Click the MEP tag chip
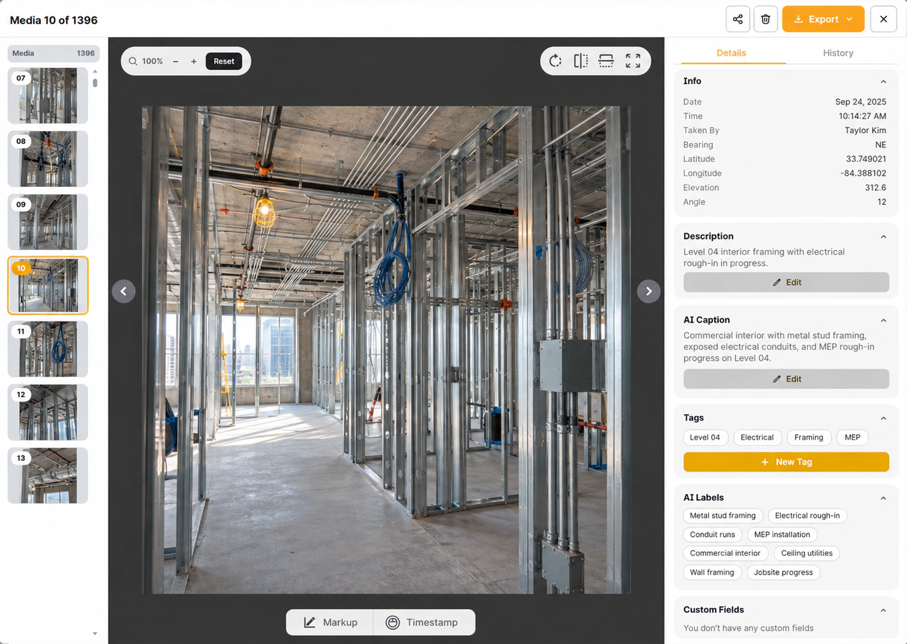Viewport: 907px width, 644px height. point(852,438)
